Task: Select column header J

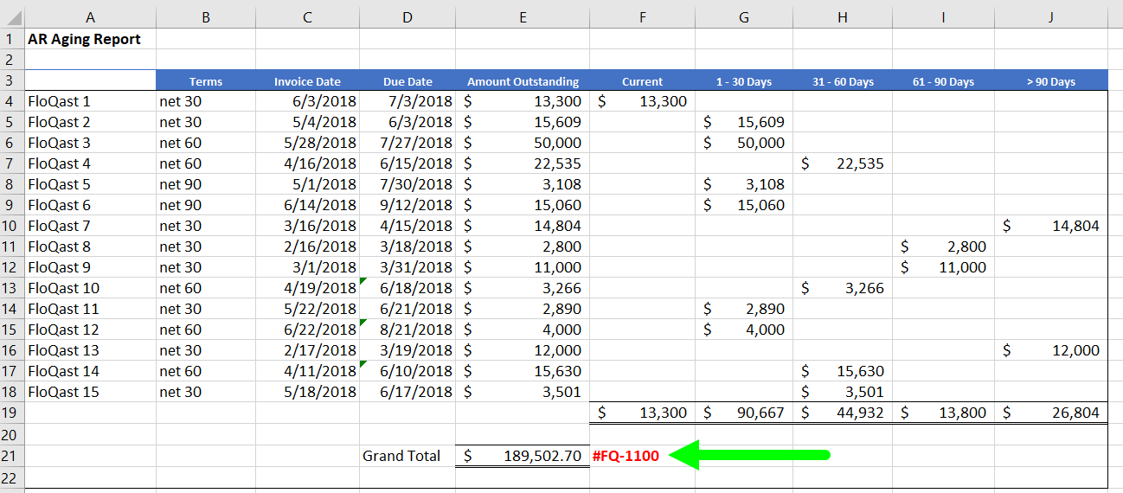Action: [x=1051, y=16]
